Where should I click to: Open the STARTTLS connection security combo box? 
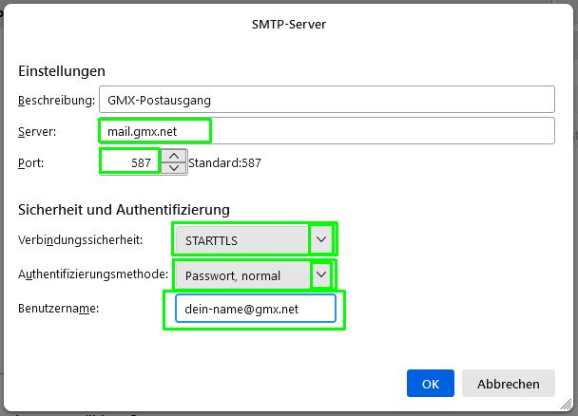pos(241,240)
